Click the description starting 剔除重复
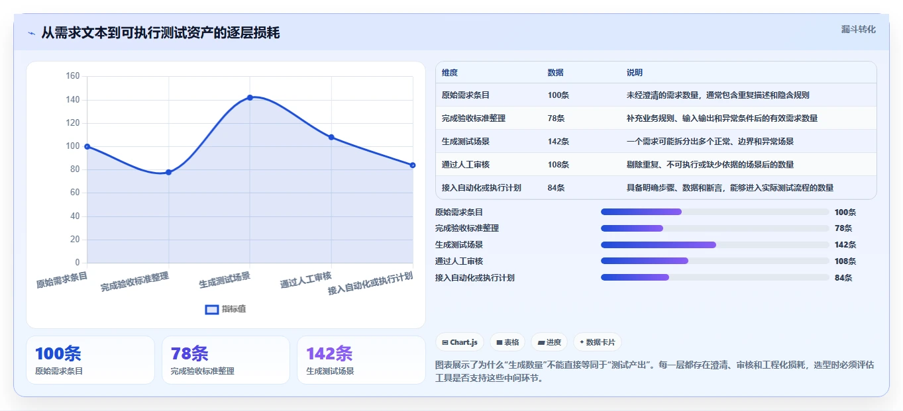903x411 pixels. coord(710,164)
